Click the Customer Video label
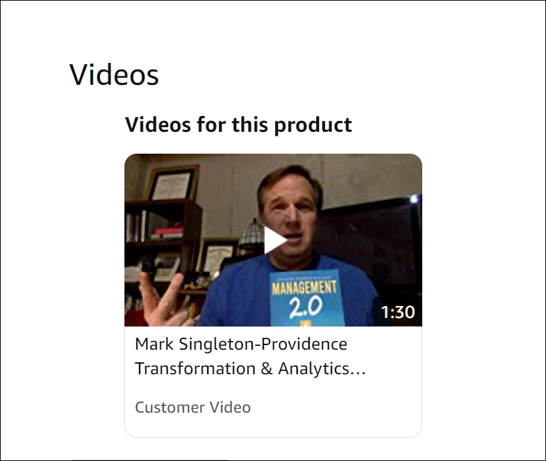The image size is (546, 461). pos(193,407)
